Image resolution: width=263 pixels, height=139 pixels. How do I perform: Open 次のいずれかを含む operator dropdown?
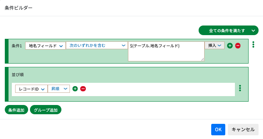97,45
